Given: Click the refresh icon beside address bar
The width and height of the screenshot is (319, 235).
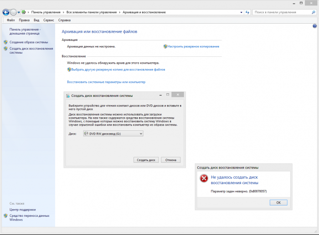Looking at the screenshot, I should pyautogui.click(x=247, y=12).
